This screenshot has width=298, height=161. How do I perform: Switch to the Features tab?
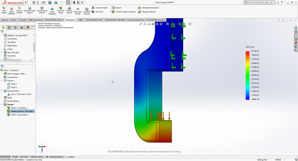point(5,20)
